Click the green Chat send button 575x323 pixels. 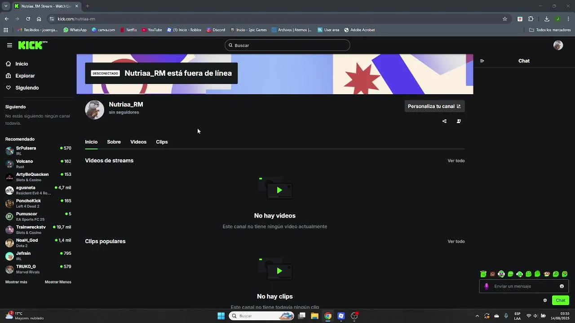click(561, 301)
